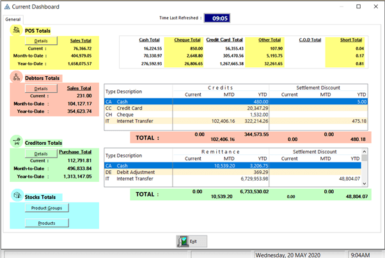
Task: Open Product Groups under Stocks Totals
Action: click(47, 208)
